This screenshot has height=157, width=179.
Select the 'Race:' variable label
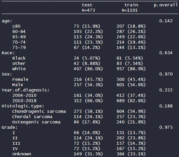8,53
